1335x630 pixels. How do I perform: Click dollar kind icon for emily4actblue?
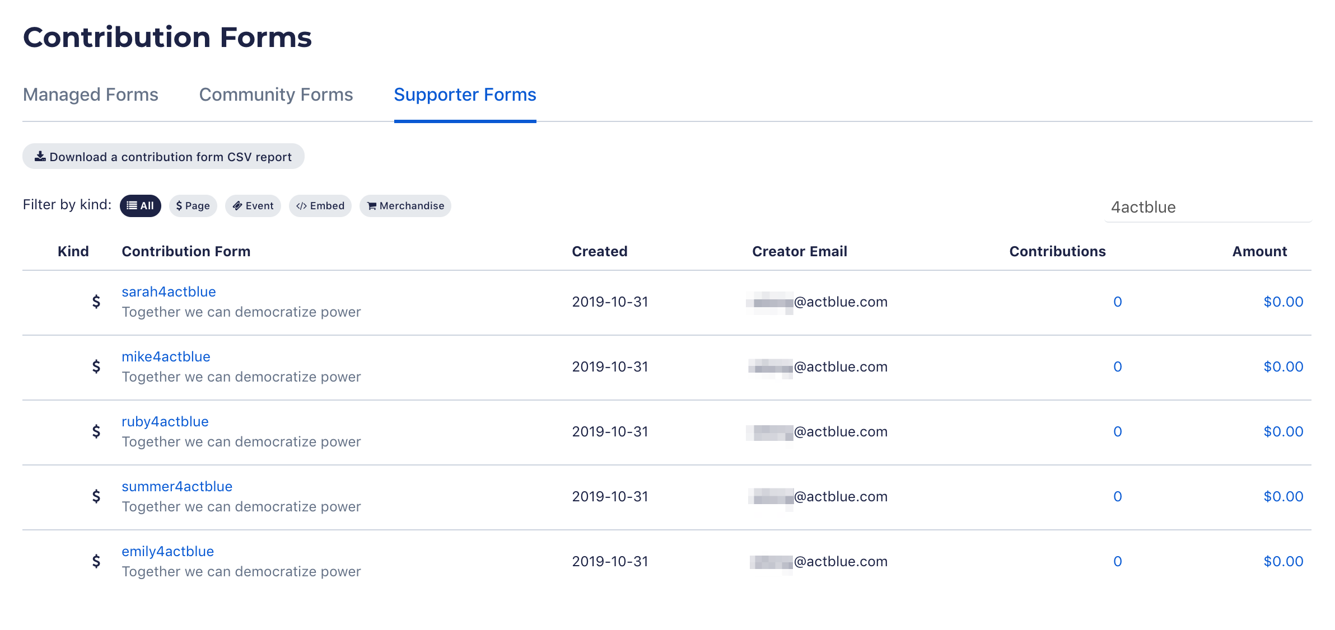(96, 562)
